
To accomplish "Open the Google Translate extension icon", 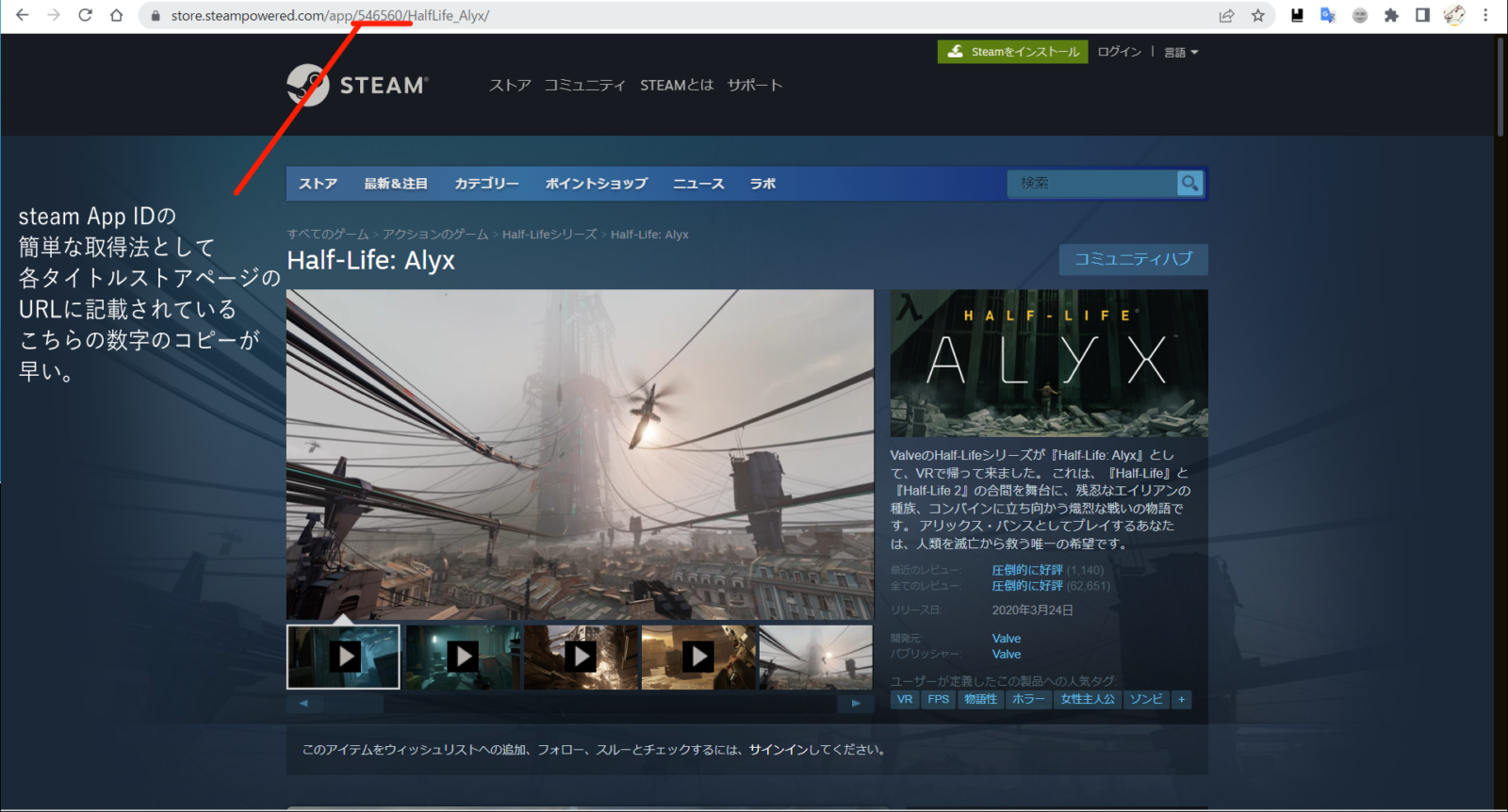I will (x=1328, y=15).
